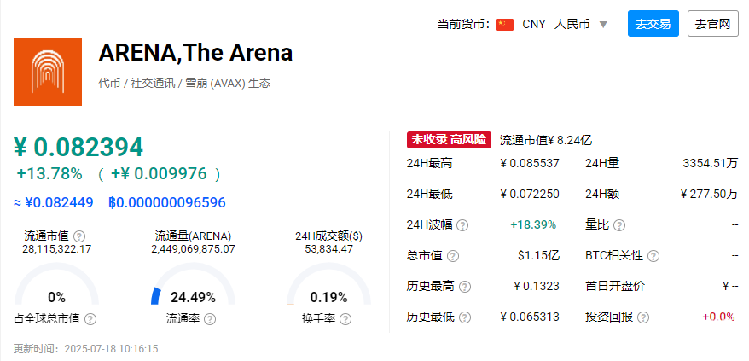The width and height of the screenshot is (749, 361).
Task: Select the CNY 人民币 currency selector
Action: point(556,24)
